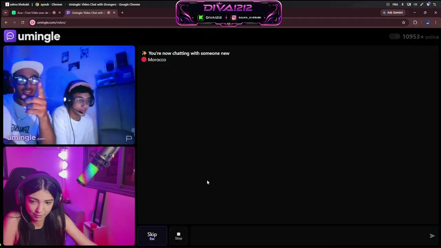Click the Umingle logo icon
The height and width of the screenshot is (248, 441).
pos(10,36)
